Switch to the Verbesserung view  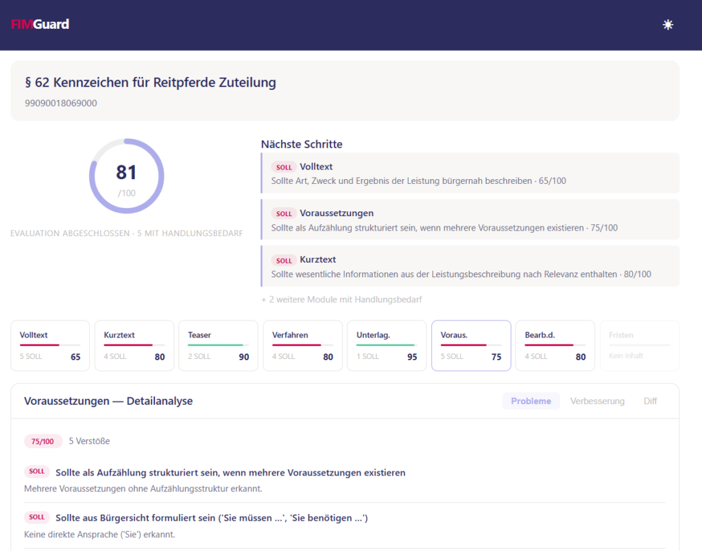(x=597, y=401)
